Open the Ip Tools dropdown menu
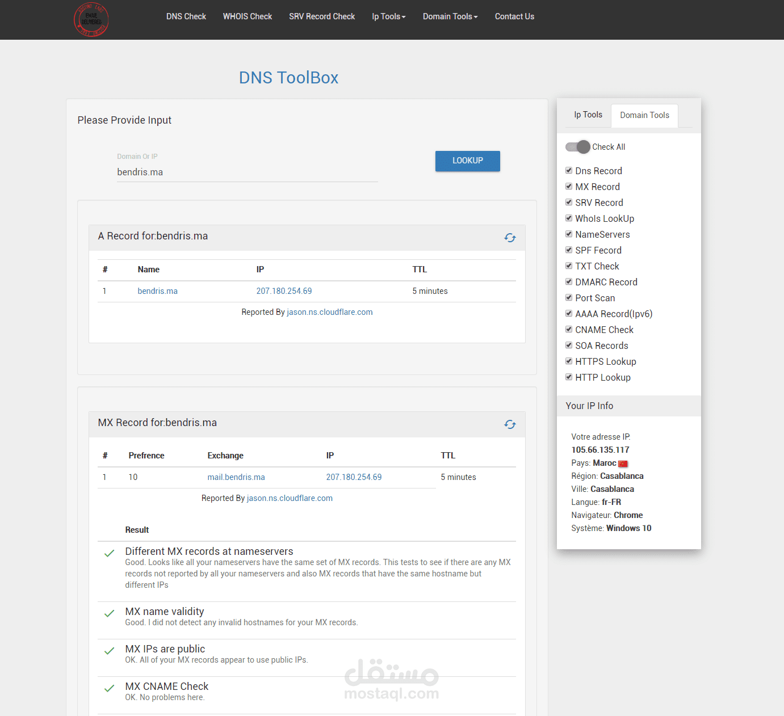Image resolution: width=784 pixels, height=716 pixels. (x=389, y=16)
